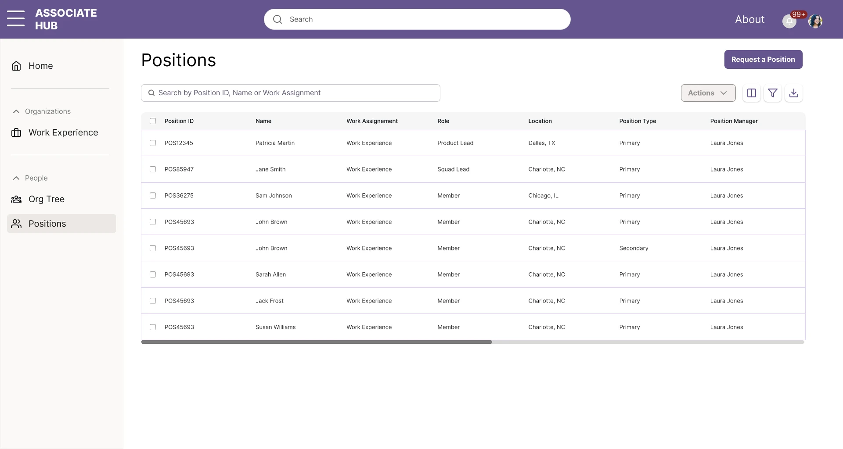The image size is (843, 449).
Task: Click the Org Tree people icon
Action: [x=16, y=199]
